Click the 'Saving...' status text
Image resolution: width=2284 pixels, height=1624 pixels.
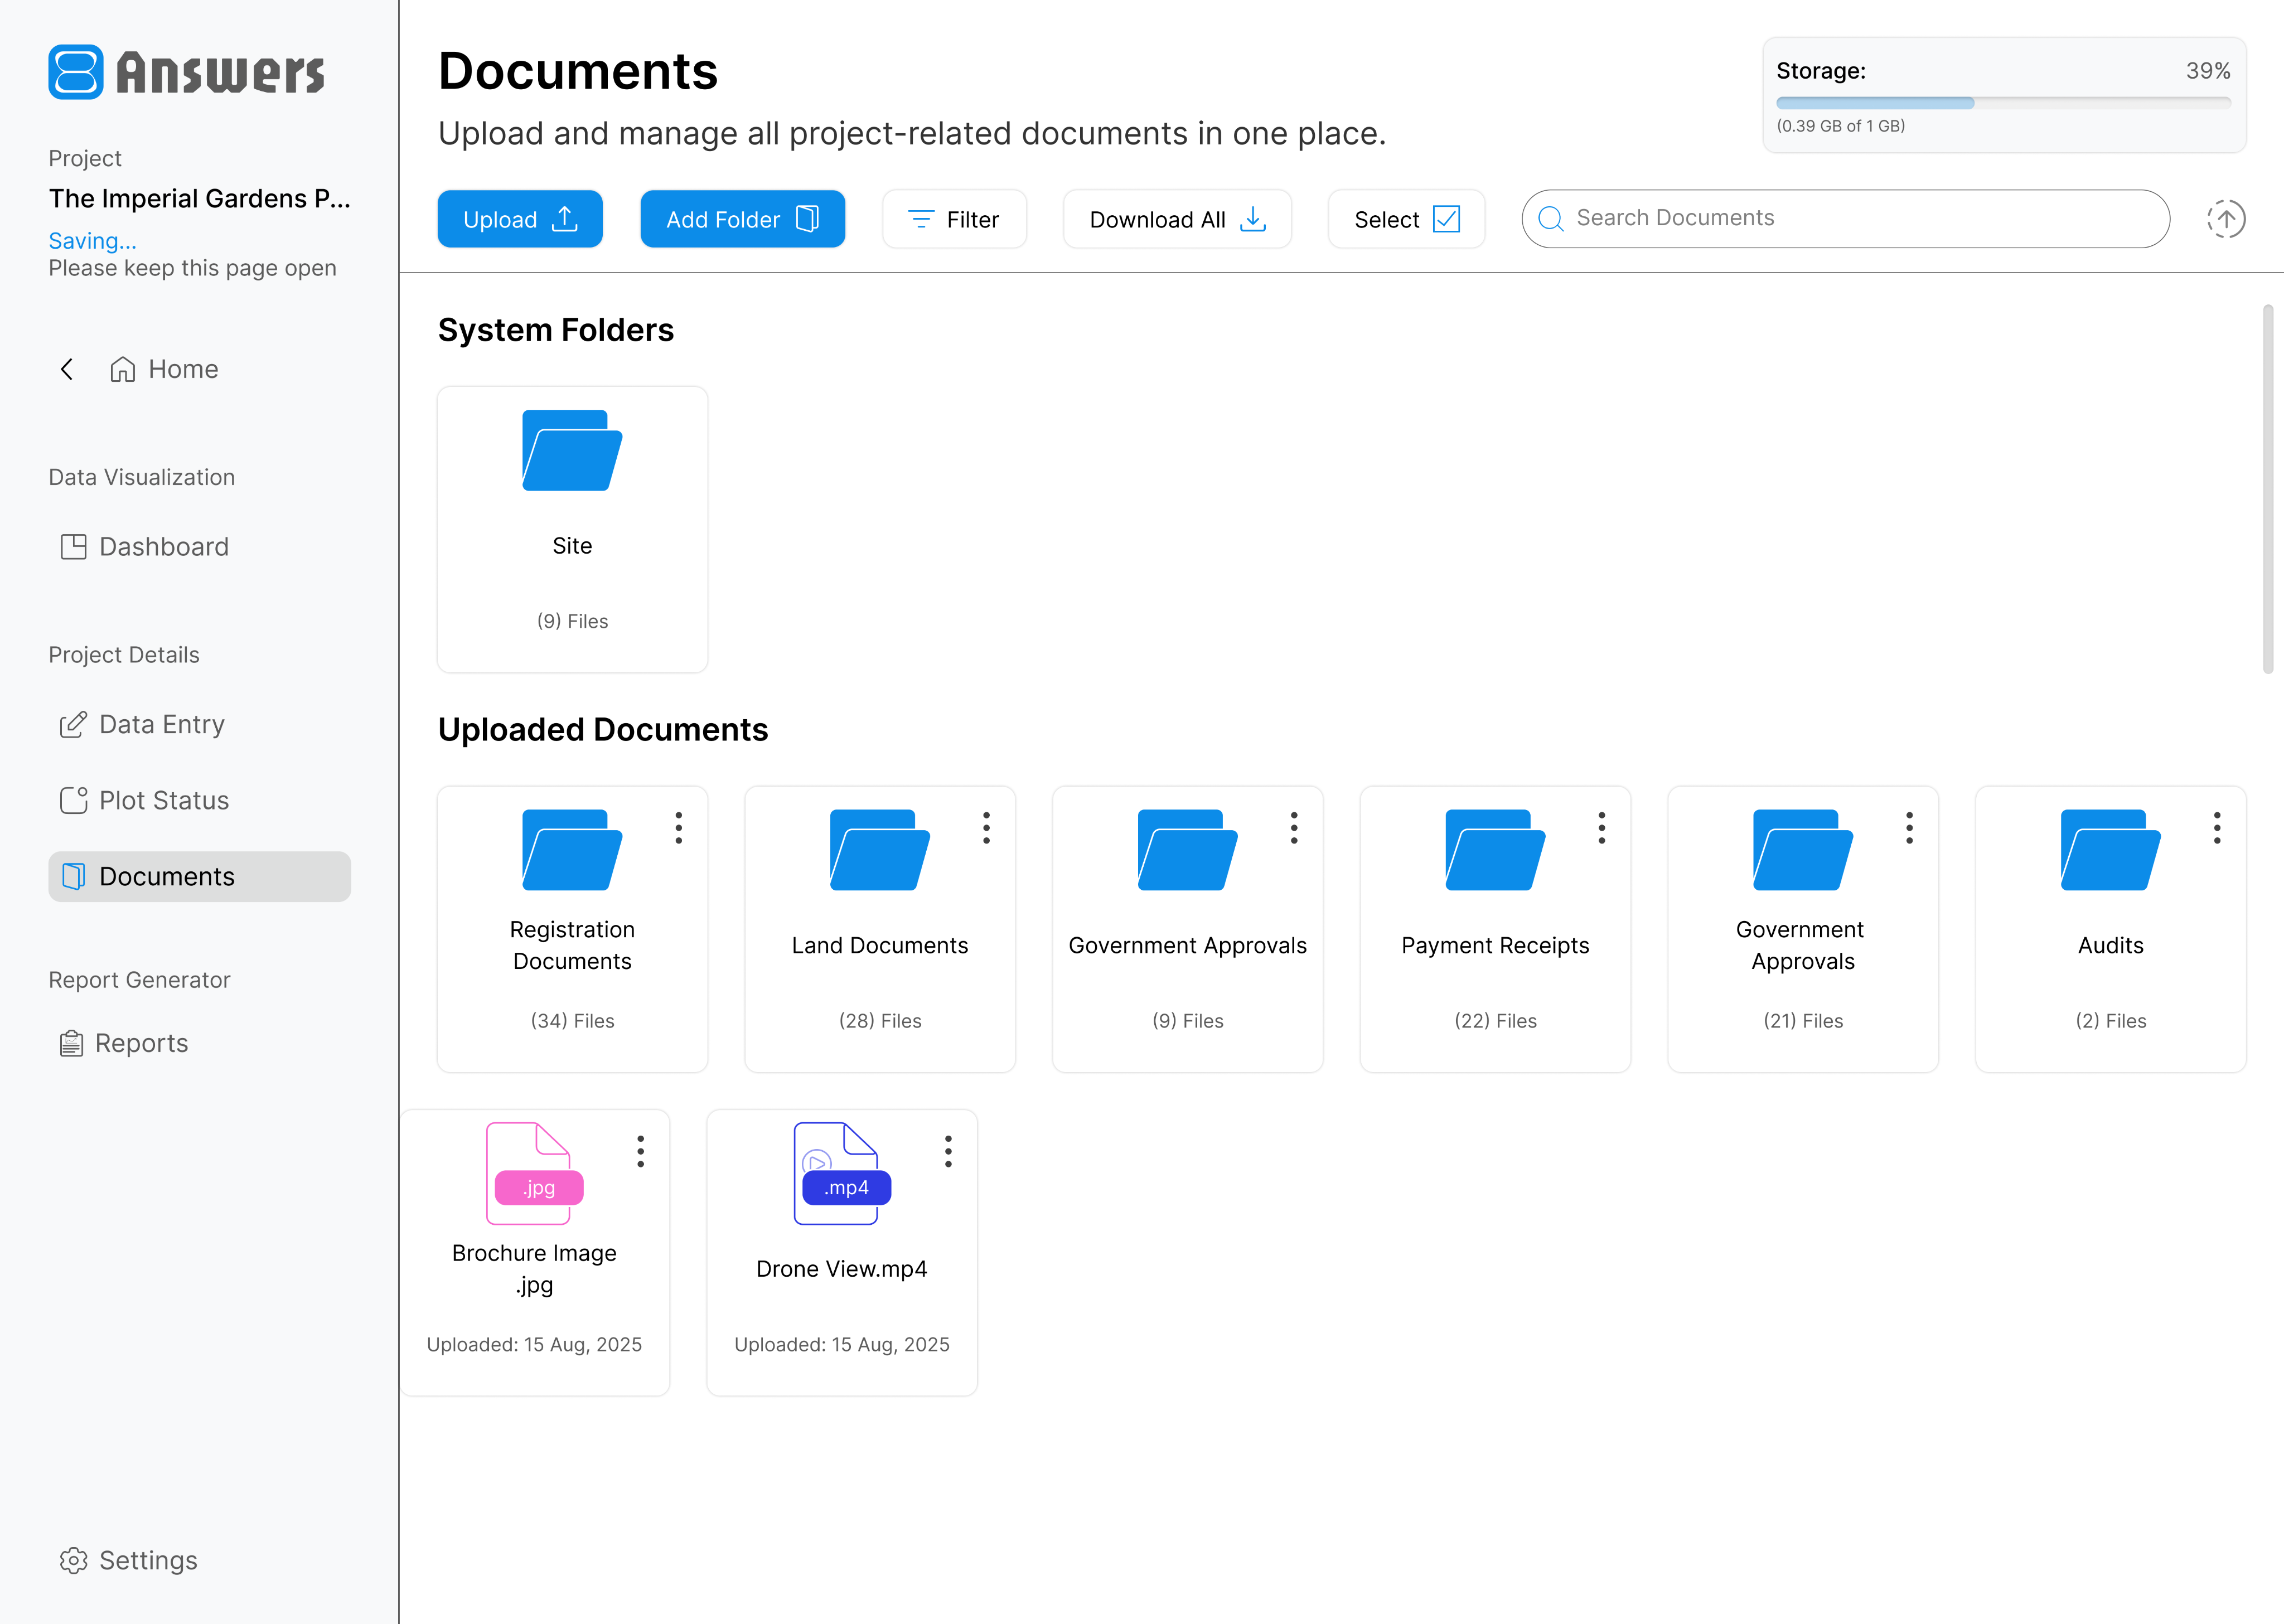tap(92, 241)
